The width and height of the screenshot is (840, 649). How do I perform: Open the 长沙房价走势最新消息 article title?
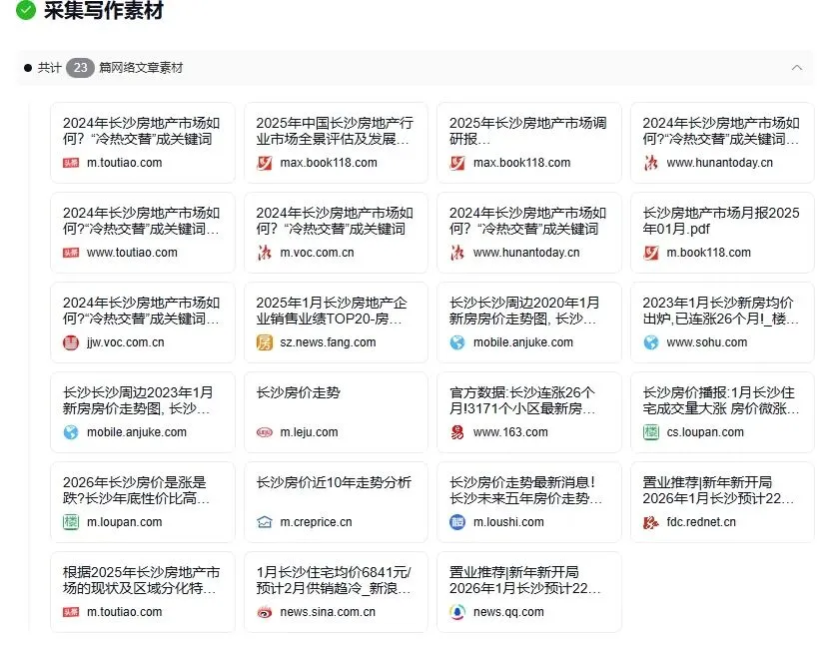(525, 490)
